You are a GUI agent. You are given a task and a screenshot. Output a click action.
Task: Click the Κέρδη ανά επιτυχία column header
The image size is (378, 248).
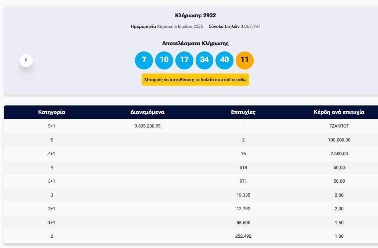(339, 112)
